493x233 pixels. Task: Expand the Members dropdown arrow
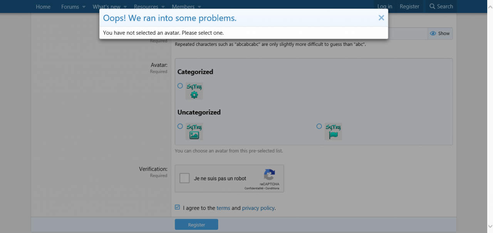pyautogui.click(x=199, y=7)
